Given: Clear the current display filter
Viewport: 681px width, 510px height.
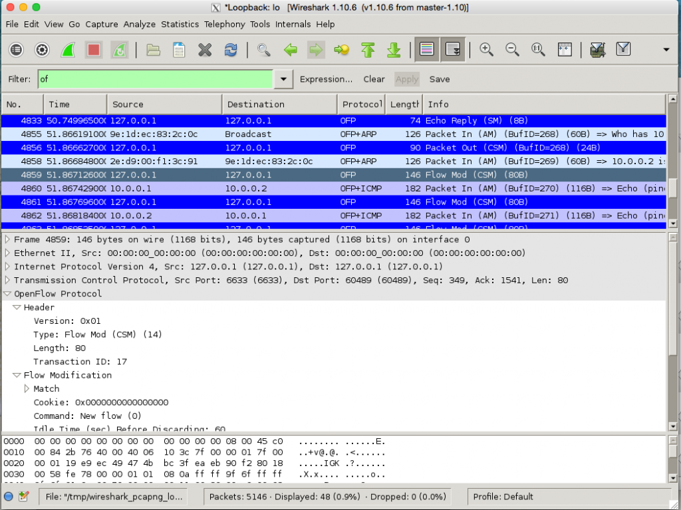Looking at the screenshot, I should pyautogui.click(x=374, y=78).
